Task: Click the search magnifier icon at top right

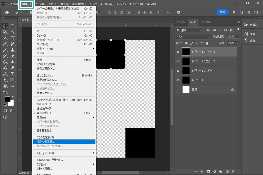Action: pyautogui.click(x=241, y=12)
